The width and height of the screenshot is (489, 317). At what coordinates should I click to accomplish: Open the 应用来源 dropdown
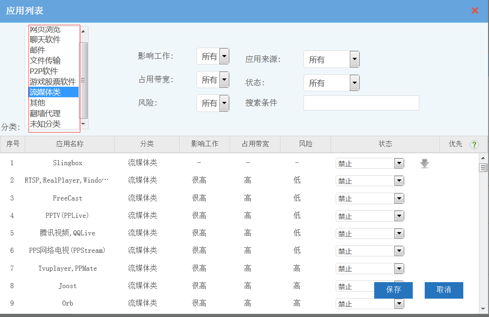331,59
